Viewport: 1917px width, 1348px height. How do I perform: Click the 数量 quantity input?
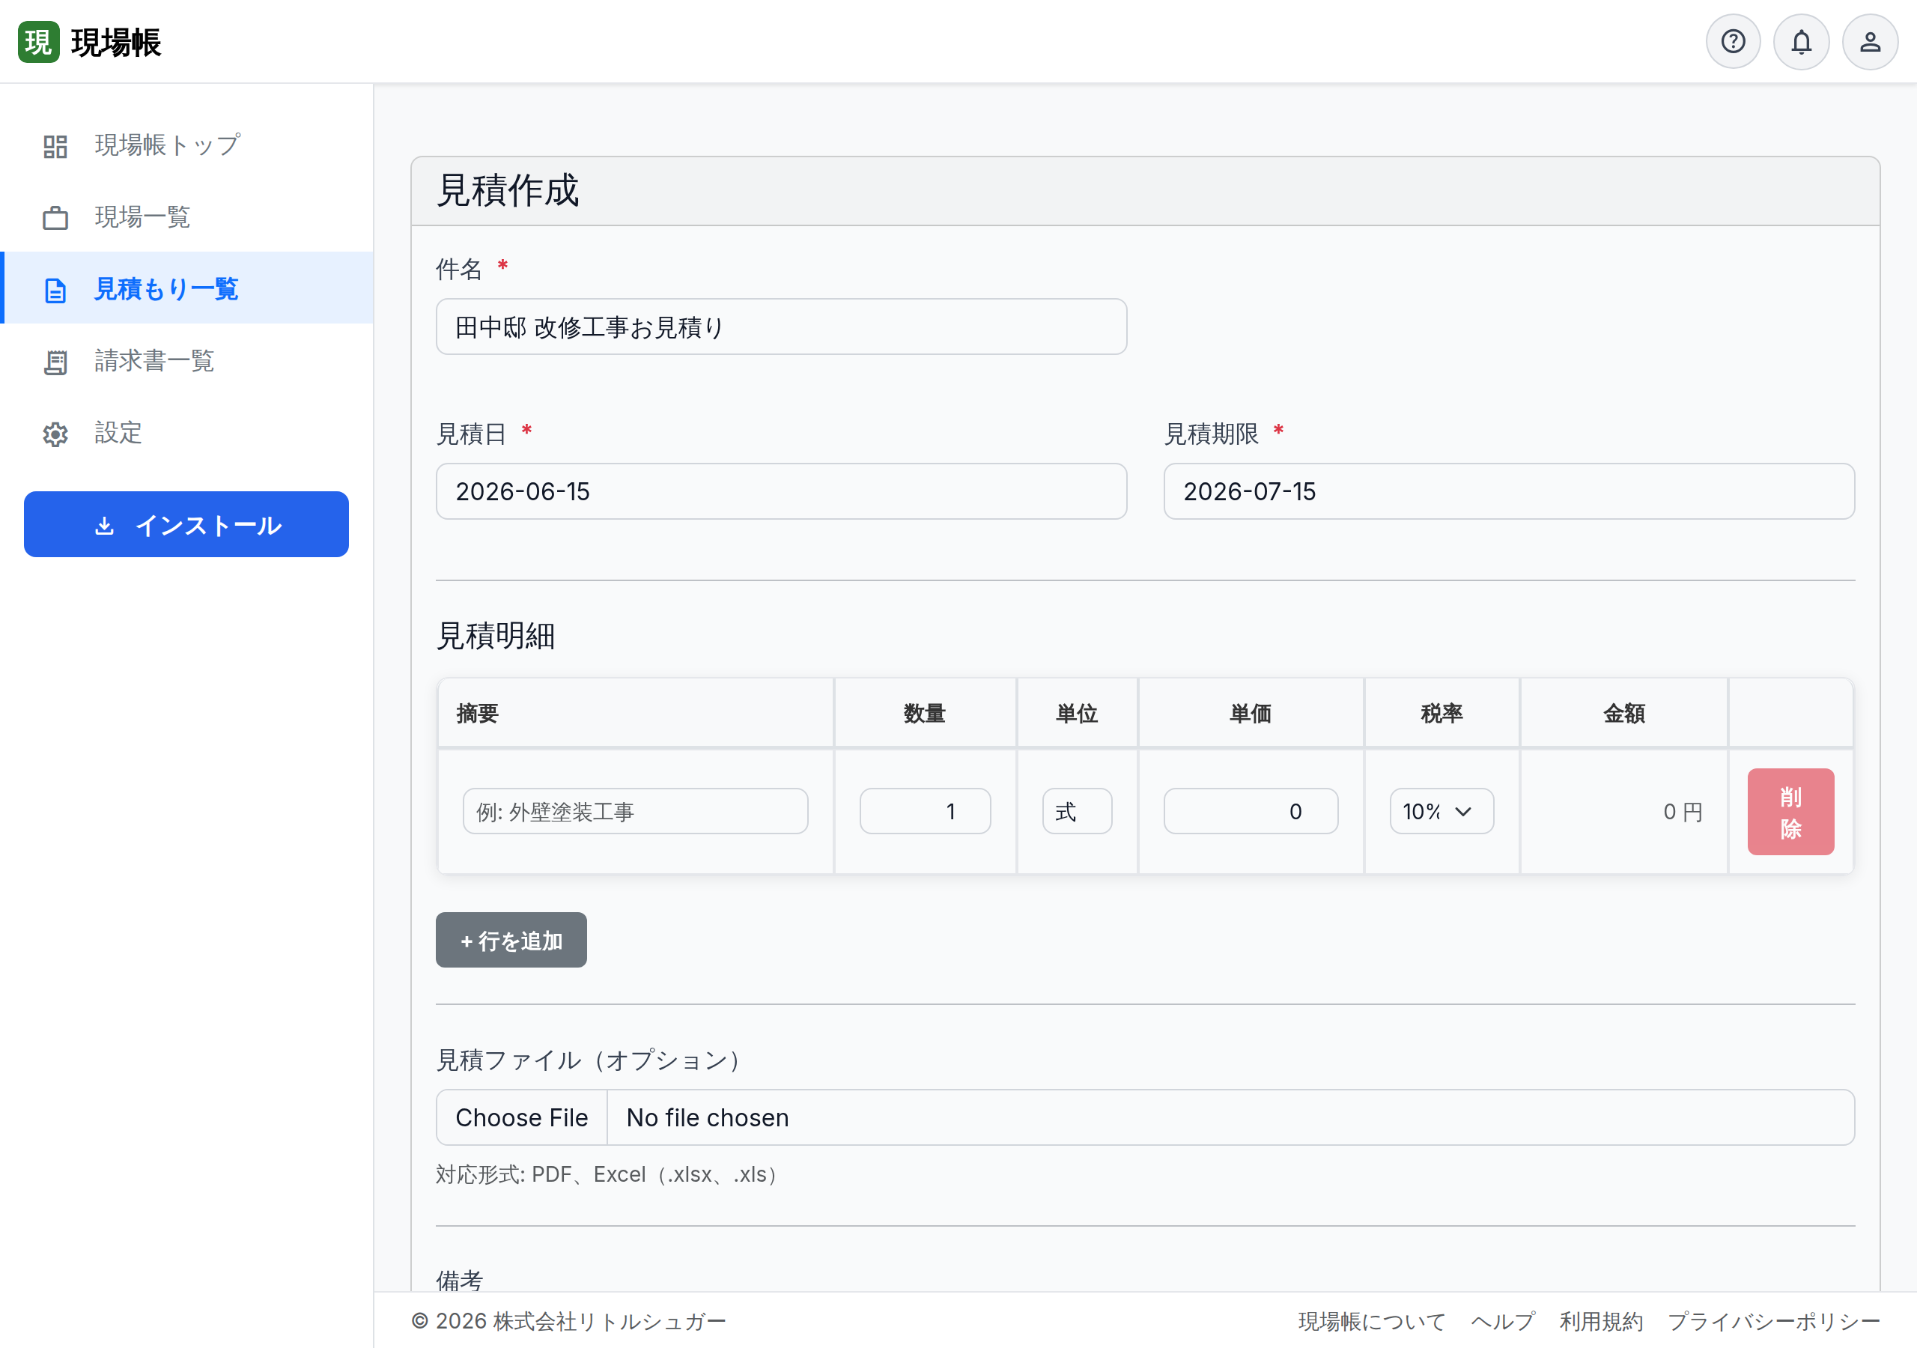pos(925,811)
